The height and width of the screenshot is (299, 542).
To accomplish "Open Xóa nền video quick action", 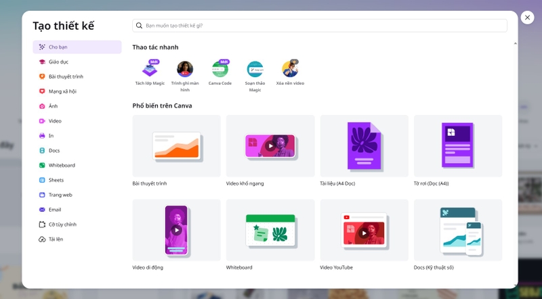I will click(x=290, y=73).
